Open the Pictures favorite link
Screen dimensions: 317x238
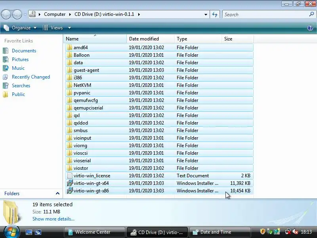coord(20,59)
